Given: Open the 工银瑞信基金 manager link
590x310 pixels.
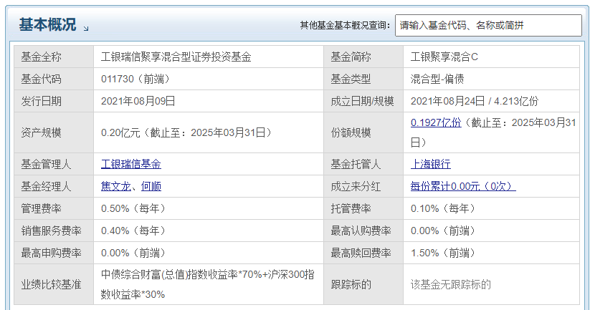Looking at the screenshot, I should [131, 164].
